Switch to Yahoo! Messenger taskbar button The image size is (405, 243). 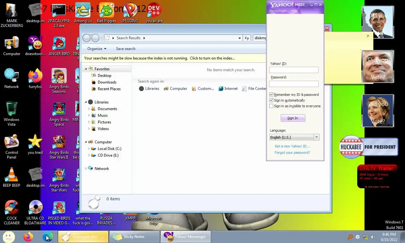(x=186, y=237)
